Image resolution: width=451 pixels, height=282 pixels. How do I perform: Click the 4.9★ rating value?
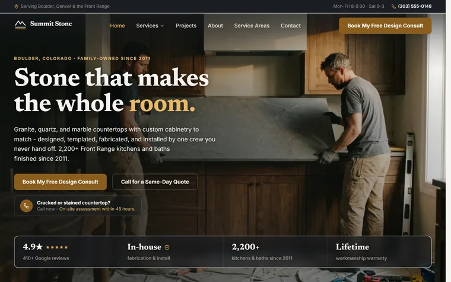[x=33, y=247]
